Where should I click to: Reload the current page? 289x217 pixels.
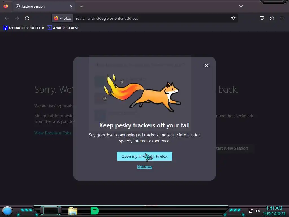(x=27, y=18)
